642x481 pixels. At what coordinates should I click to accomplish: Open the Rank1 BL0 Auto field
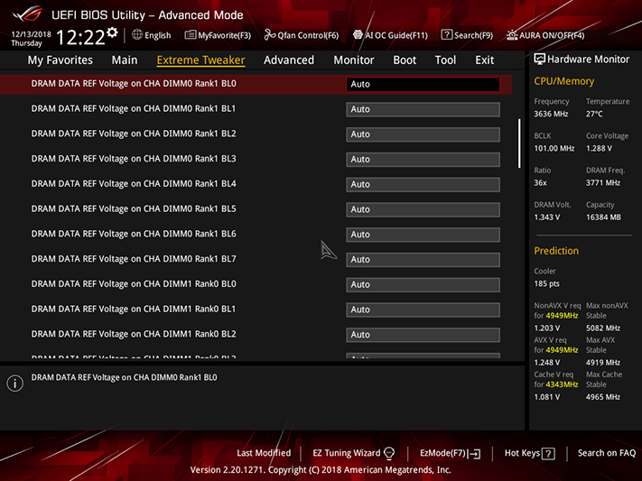(423, 84)
